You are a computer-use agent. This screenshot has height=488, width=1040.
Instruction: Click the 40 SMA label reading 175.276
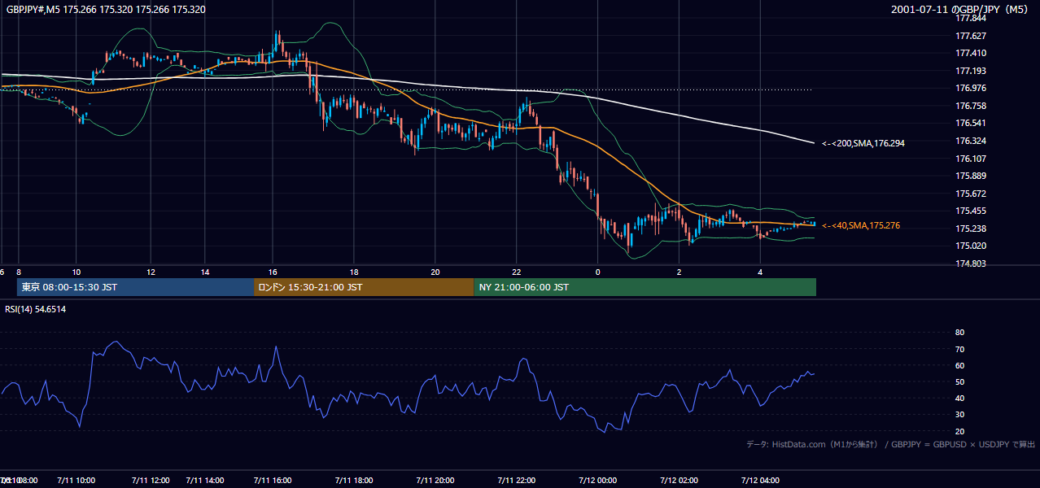click(861, 225)
